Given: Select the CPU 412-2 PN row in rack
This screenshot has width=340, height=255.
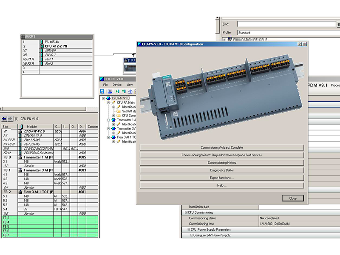Looking at the screenshot, I should pyautogui.click(x=57, y=46).
